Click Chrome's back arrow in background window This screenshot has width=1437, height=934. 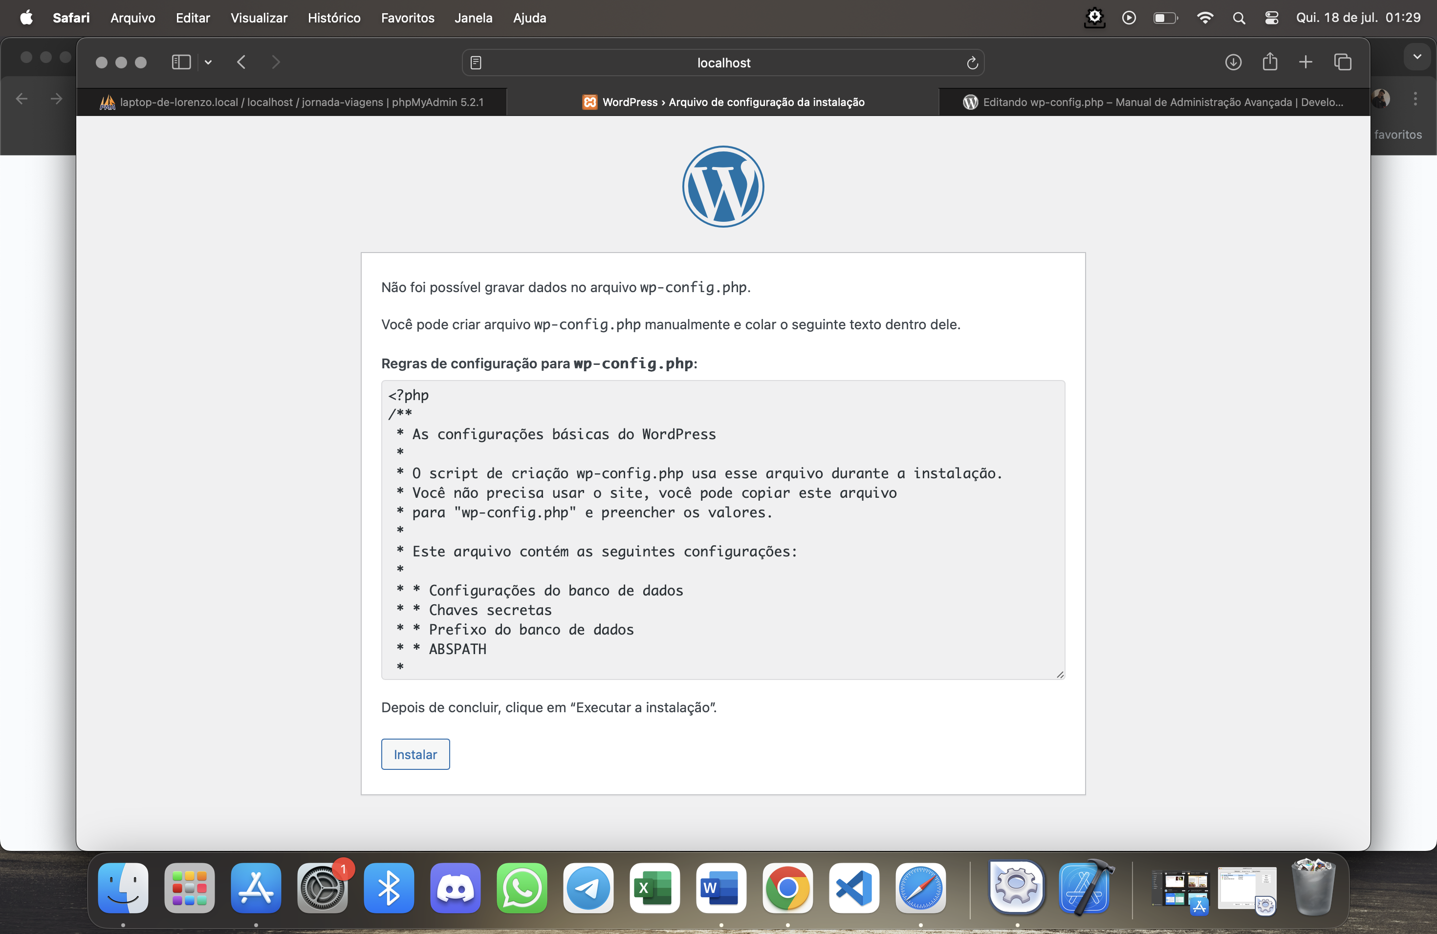point(22,98)
